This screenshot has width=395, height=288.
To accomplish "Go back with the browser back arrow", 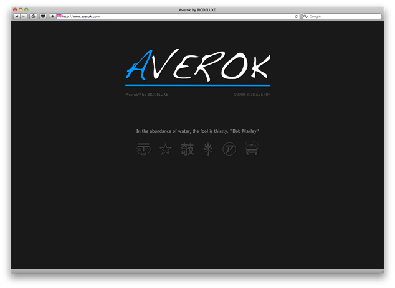I will click(x=16, y=16).
